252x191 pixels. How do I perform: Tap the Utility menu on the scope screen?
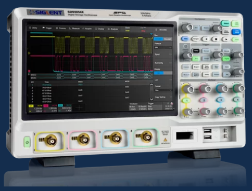[x=33, y=28]
